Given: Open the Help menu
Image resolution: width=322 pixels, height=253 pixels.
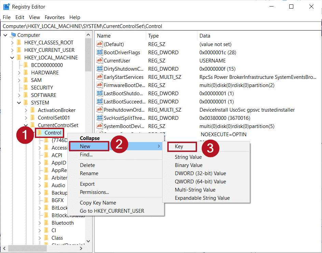Looking at the screenshot, I should click(74, 17).
